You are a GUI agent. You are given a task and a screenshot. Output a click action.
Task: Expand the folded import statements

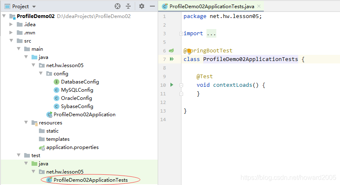click(x=181, y=34)
